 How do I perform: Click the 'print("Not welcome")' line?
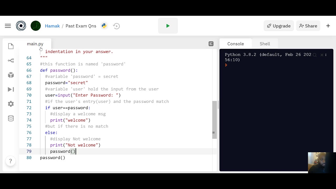(75, 145)
